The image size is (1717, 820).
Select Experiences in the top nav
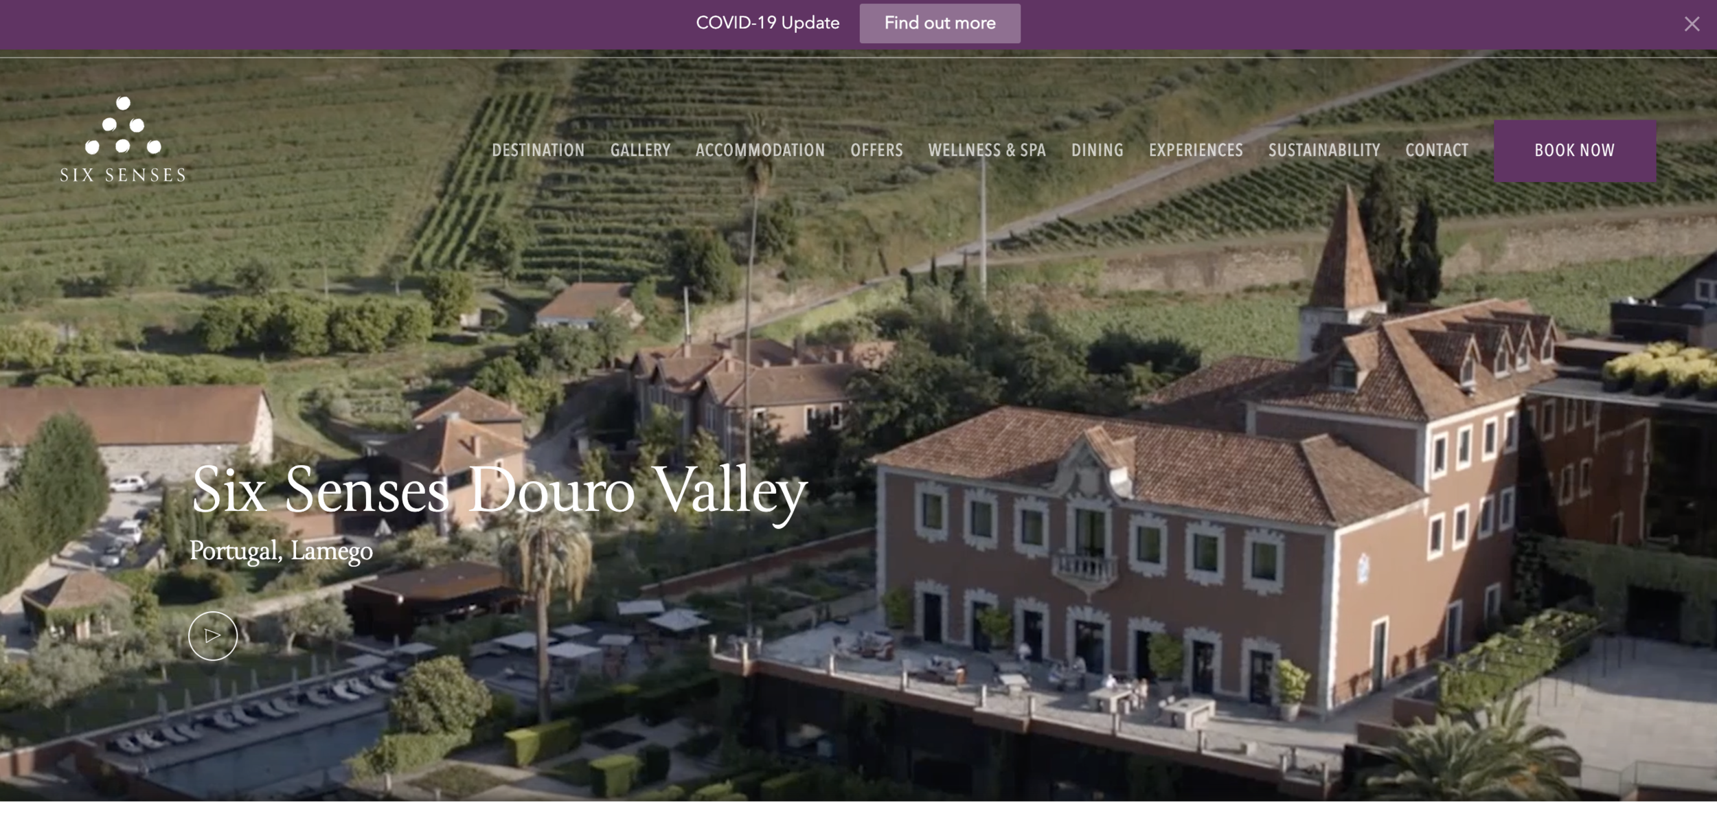click(x=1196, y=150)
